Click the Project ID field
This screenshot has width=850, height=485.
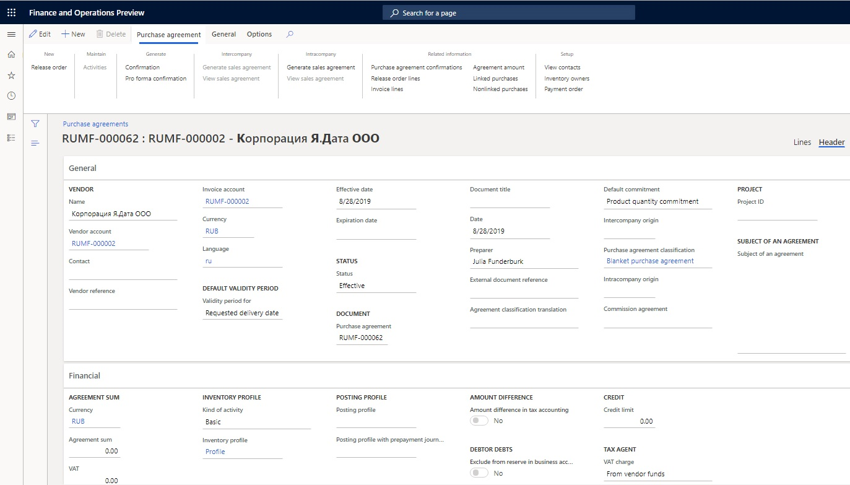(x=777, y=214)
